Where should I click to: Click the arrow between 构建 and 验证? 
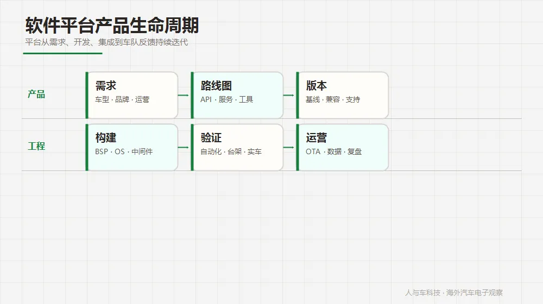coord(184,147)
